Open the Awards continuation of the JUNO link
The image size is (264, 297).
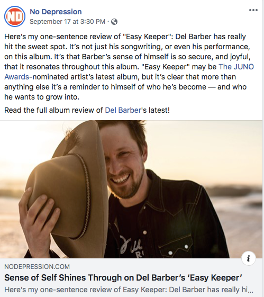tap(16, 77)
